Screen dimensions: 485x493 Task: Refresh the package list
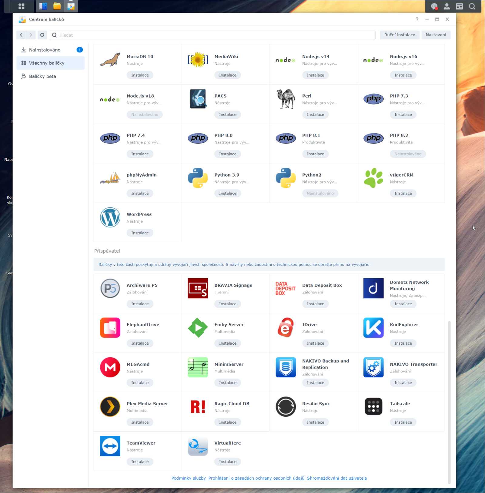pos(42,35)
